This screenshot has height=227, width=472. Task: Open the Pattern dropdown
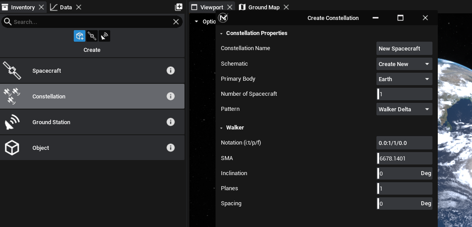404,110
